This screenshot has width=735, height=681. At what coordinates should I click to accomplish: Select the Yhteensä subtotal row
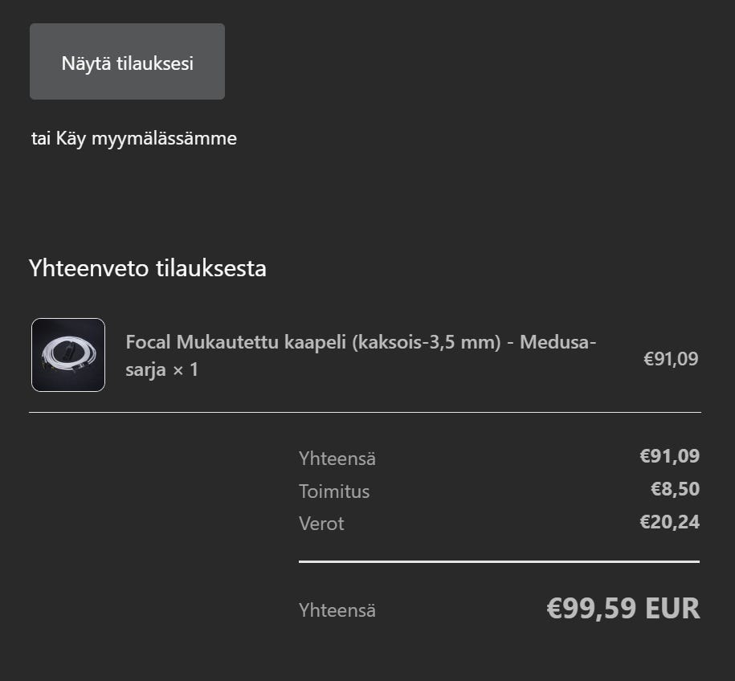(x=337, y=458)
